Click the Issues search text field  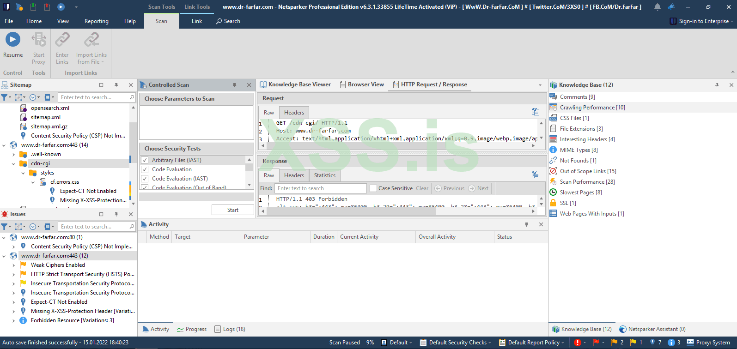click(93, 227)
